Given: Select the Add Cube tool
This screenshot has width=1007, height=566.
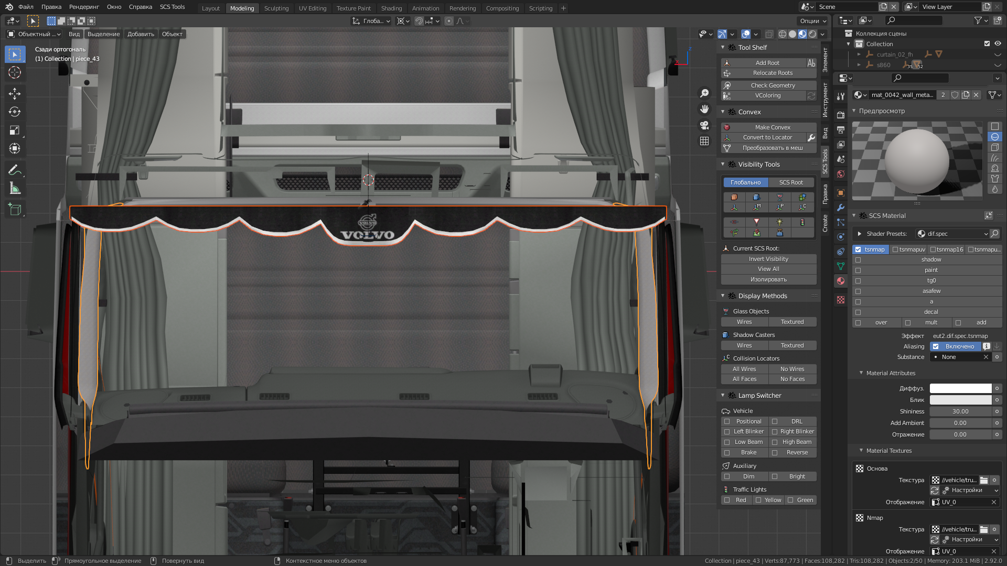Looking at the screenshot, I should point(15,210).
